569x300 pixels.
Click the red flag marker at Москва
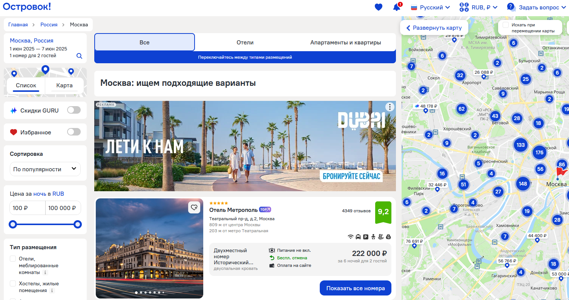point(561,172)
